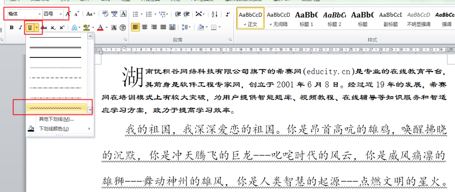
Task: Choose the dashed underline style
Action: [56, 78]
